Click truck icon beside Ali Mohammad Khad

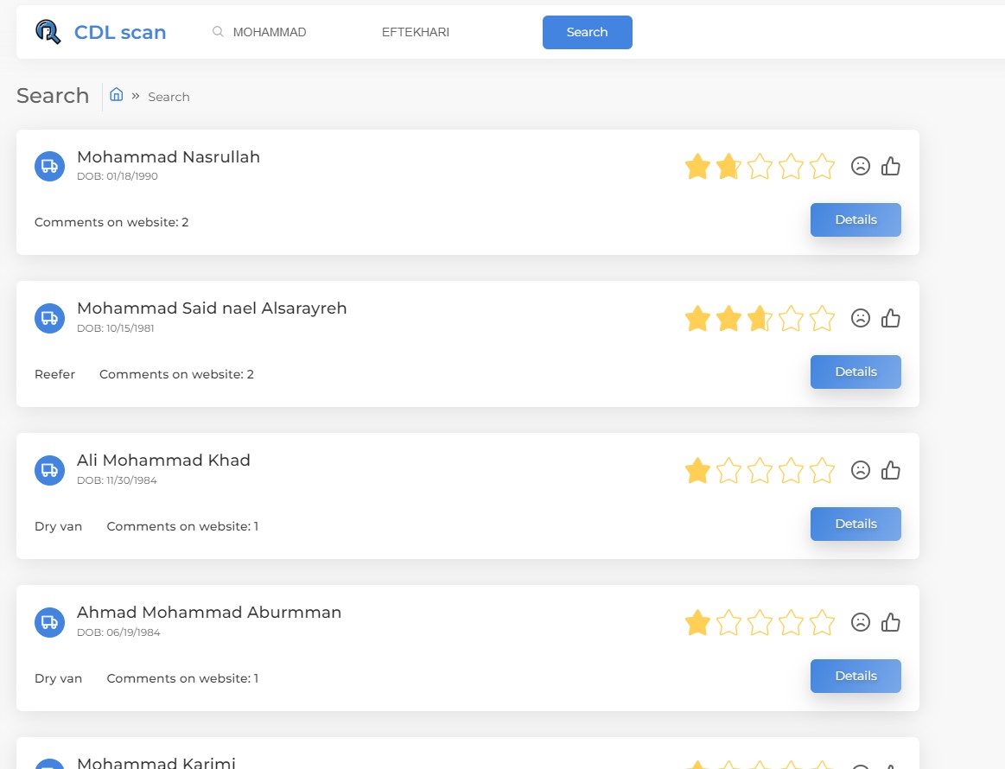click(x=50, y=470)
